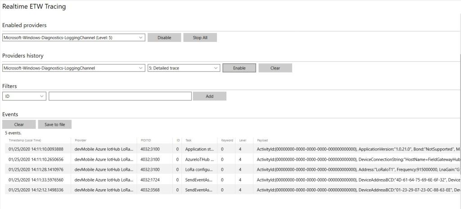Sort by Timestamp (Local Time) column header
Screen dimensions: 461x209
pyautogui.click(x=25, y=141)
